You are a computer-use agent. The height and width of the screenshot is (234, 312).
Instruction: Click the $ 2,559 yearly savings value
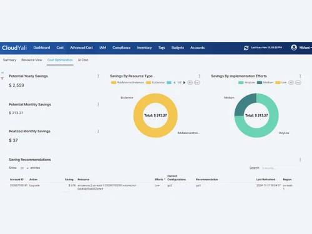[16, 85]
